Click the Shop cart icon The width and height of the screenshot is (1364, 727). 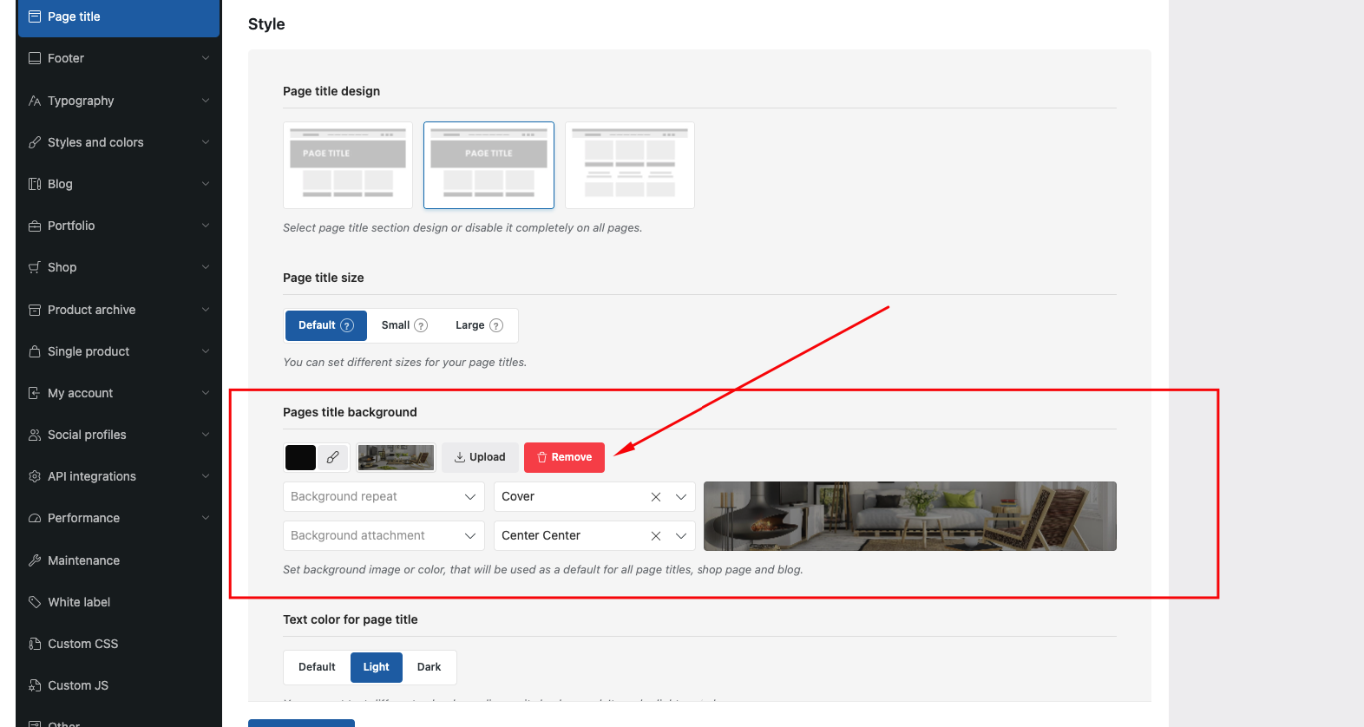pos(35,267)
